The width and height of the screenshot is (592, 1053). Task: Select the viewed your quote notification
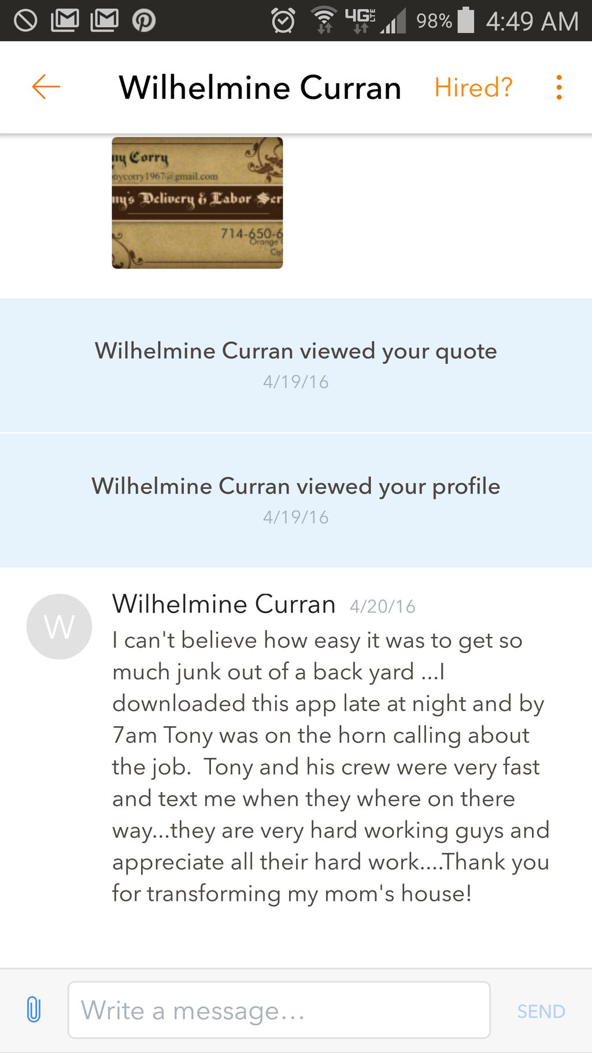tap(296, 365)
